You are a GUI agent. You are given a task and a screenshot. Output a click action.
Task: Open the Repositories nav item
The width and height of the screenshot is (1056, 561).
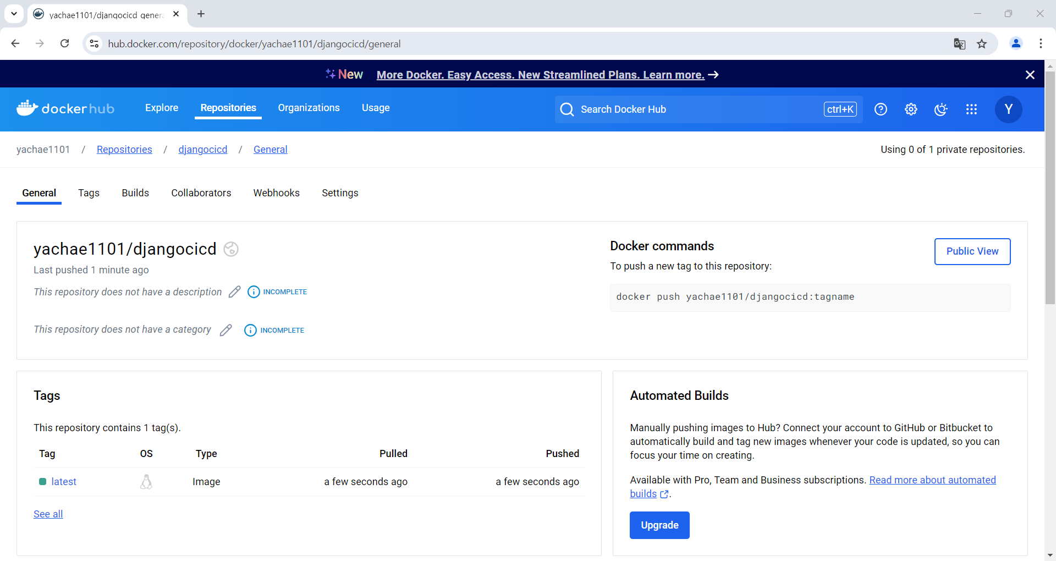(x=228, y=108)
